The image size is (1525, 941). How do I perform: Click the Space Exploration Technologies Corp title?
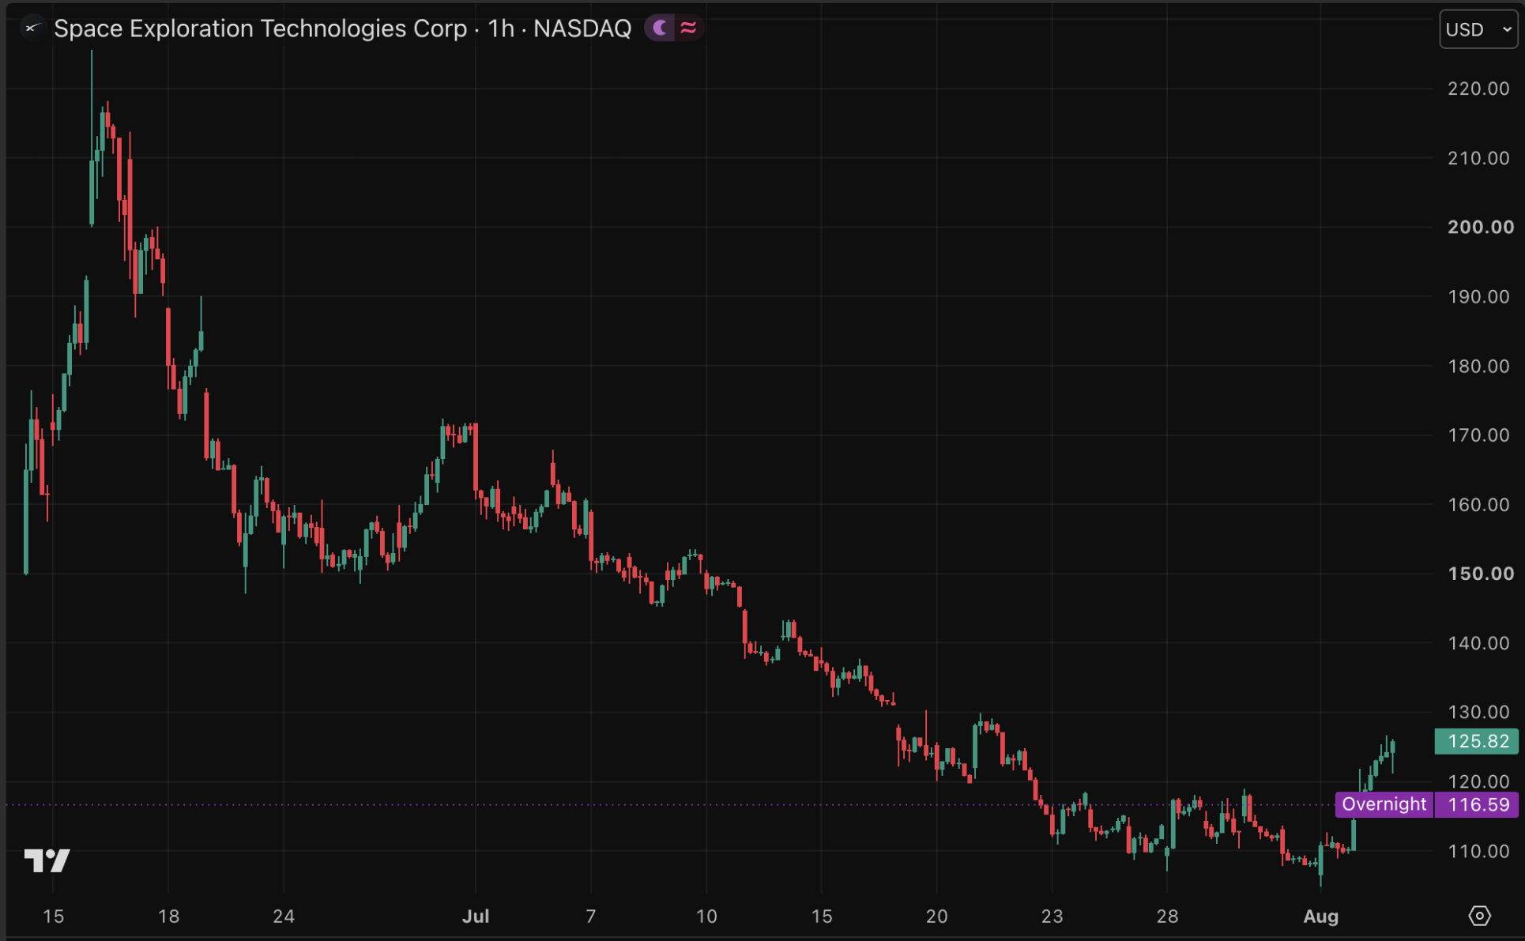(x=261, y=28)
